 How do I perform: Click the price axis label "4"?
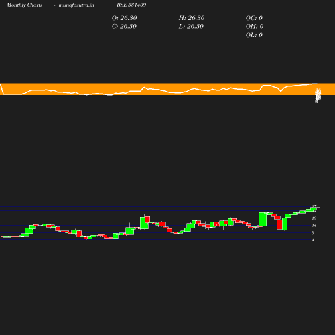click(x=313, y=240)
